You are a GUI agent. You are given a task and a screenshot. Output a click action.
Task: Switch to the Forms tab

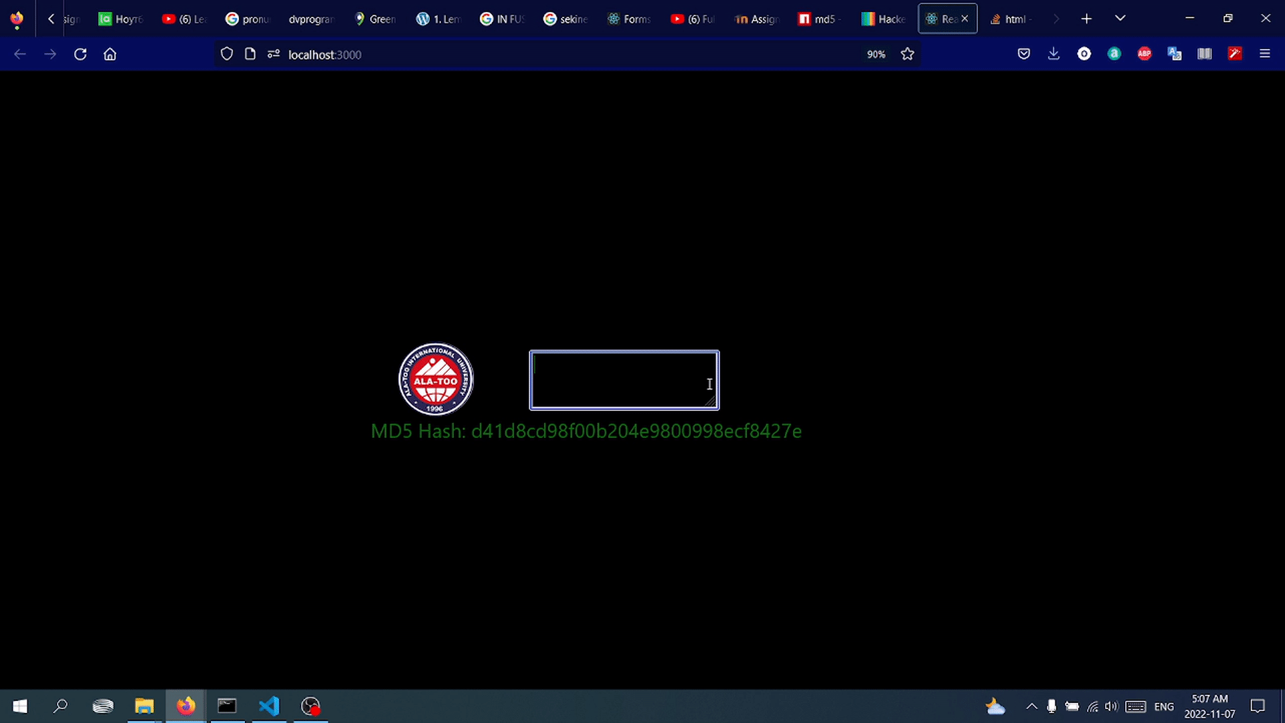(628, 19)
